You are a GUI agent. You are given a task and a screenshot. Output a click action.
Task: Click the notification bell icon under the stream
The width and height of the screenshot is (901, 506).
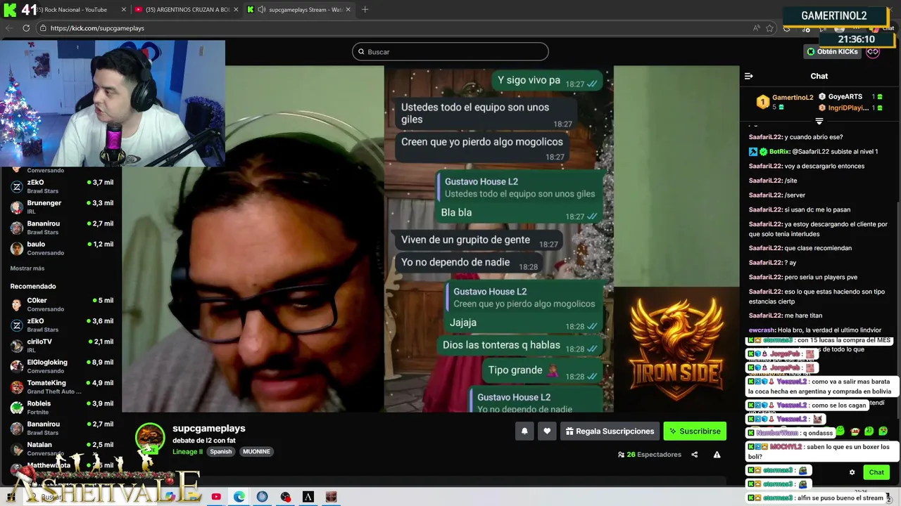(524, 431)
